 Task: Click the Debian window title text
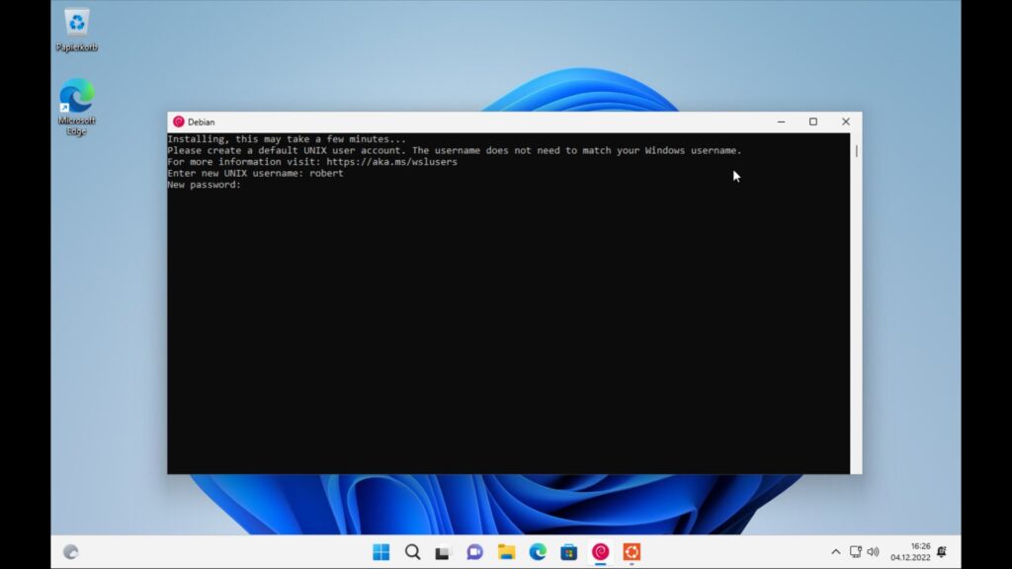coord(202,122)
